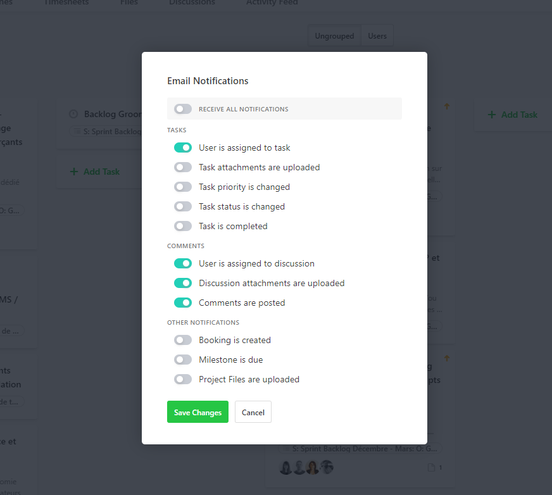Image resolution: width=552 pixels, height=495 pixels.
Task: Toggle Milestone is due switch
Action: click(x=183, y=360)
